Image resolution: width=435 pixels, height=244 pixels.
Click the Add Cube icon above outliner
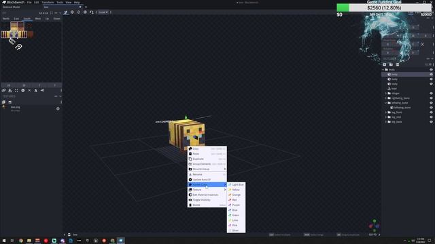point(385,64)
